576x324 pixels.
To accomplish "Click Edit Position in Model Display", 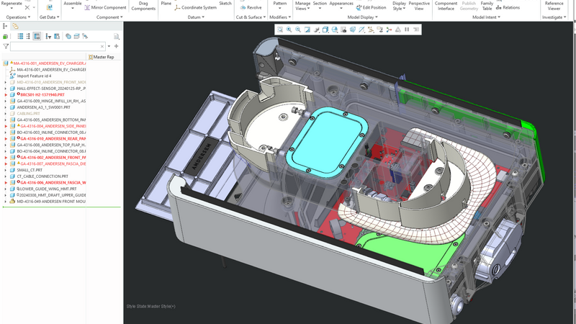I will click(370, 7).
